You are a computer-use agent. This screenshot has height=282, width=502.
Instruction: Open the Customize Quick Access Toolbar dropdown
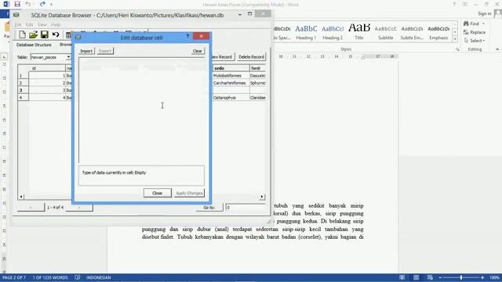coord(52,5)
